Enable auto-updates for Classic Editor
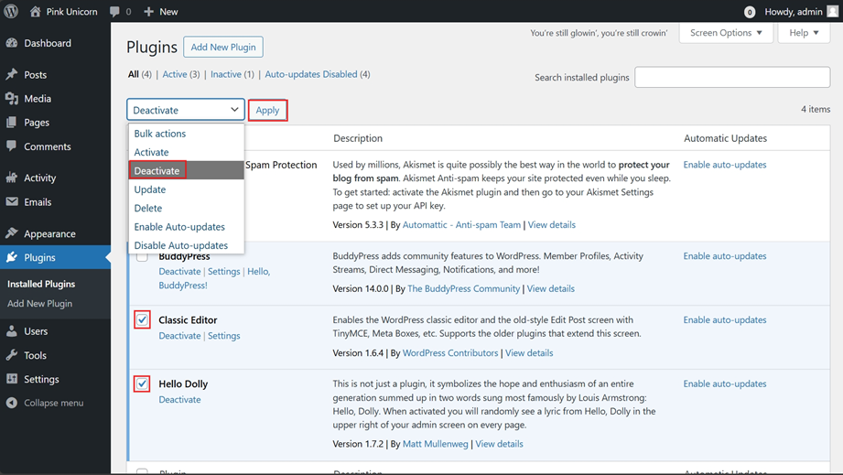The height and width of the screenshot is (475, 843). (x=725, y=319)
